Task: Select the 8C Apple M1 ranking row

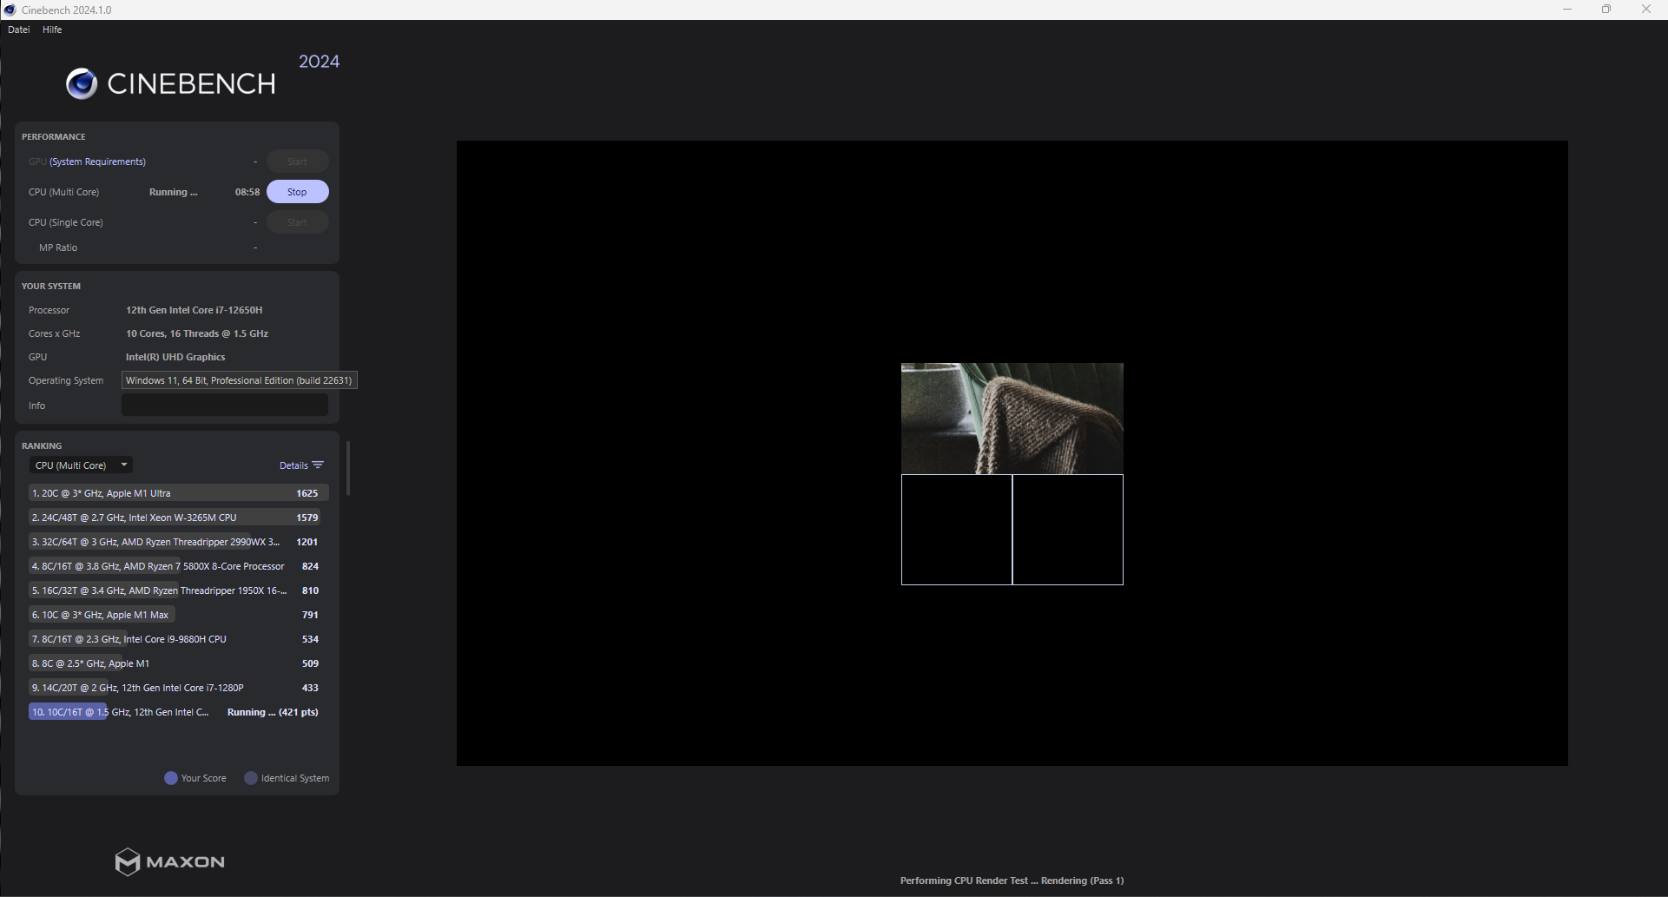Action: click(x=178, y=663)
